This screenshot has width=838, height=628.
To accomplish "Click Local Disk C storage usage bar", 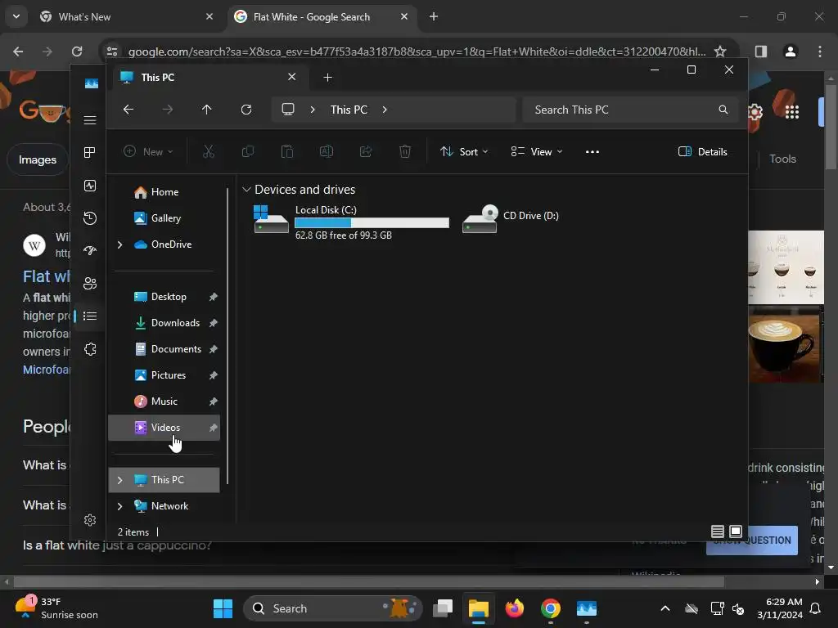I will coord(372,223).
